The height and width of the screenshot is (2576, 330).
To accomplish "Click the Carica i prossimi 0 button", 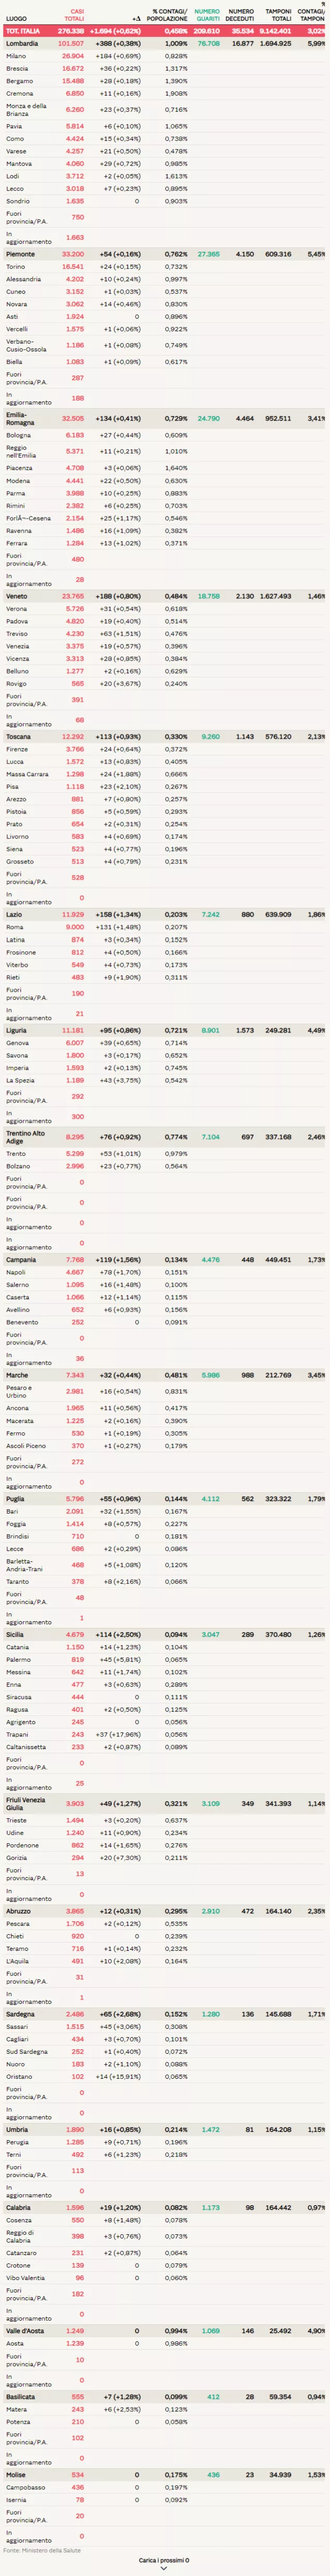I will (164, 2560).
